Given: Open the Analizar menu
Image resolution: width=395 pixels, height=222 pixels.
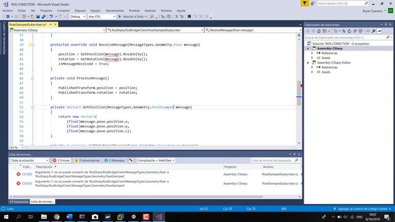Looking at the screenshot, I should (150, 10).
